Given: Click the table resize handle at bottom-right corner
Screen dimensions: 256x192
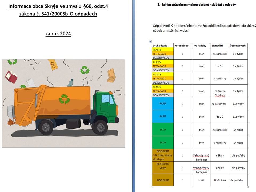Looking at the screenshot, I should coord(248,187).
